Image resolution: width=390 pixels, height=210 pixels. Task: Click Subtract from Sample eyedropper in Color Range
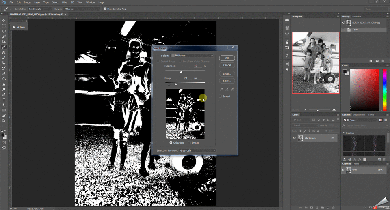tap(232, 89)
